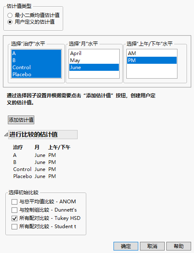Select level B in 治疗 list
Screen dimensions: 194x253
pyautogui.click(x=36, y=60)
